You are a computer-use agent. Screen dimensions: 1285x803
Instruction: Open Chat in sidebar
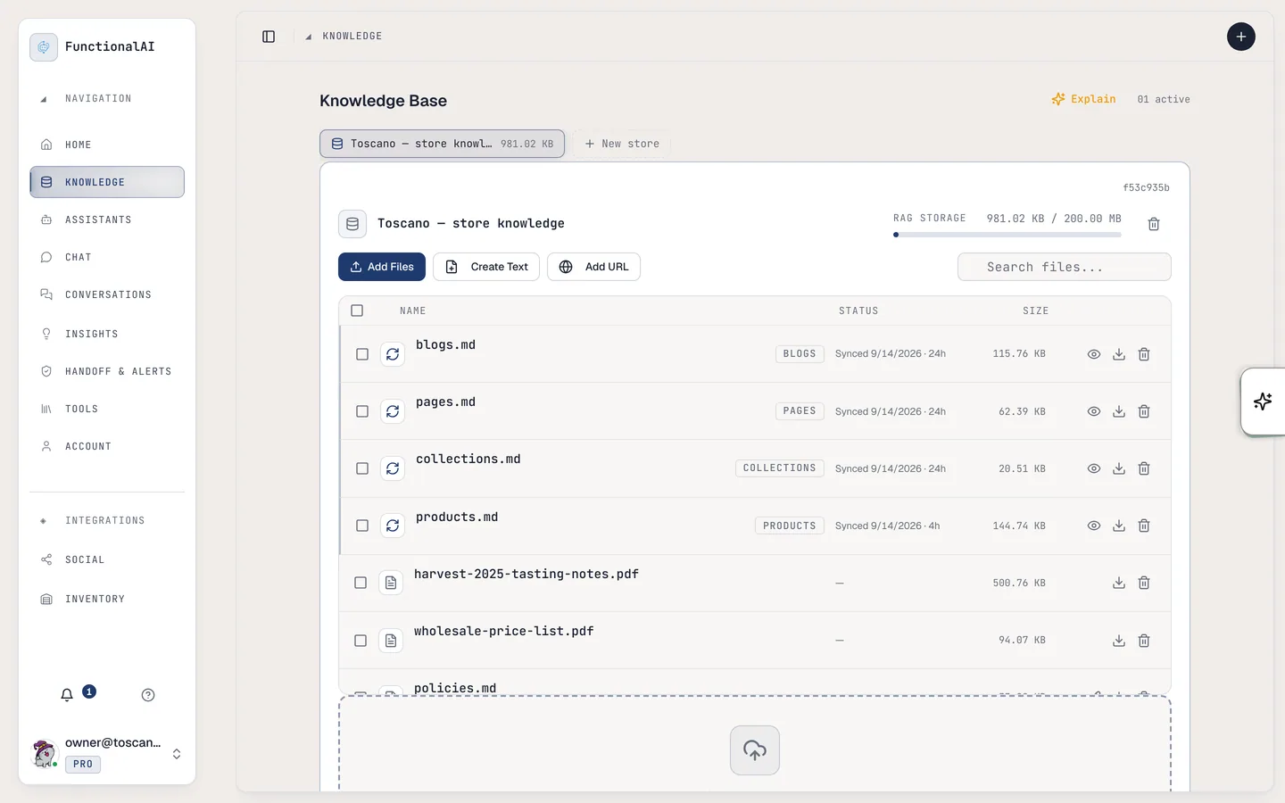[x=107, y=257]
